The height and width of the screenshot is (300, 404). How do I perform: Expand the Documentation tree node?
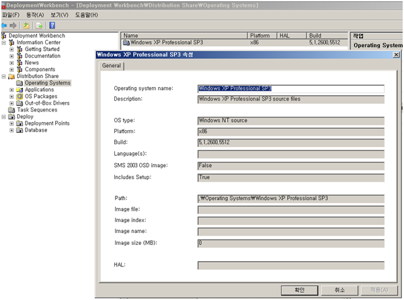pyautogui.click(x=11, y=56)
